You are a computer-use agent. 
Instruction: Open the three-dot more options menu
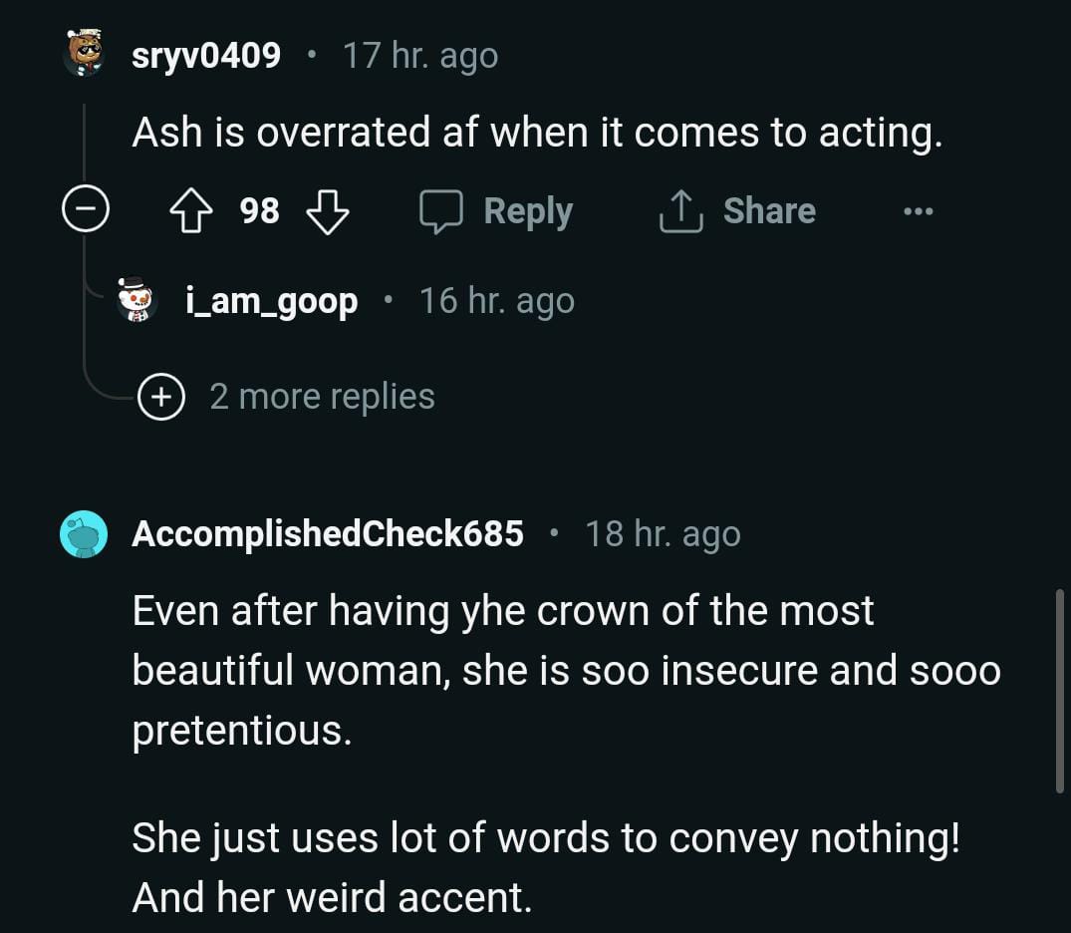coord(918,211)
